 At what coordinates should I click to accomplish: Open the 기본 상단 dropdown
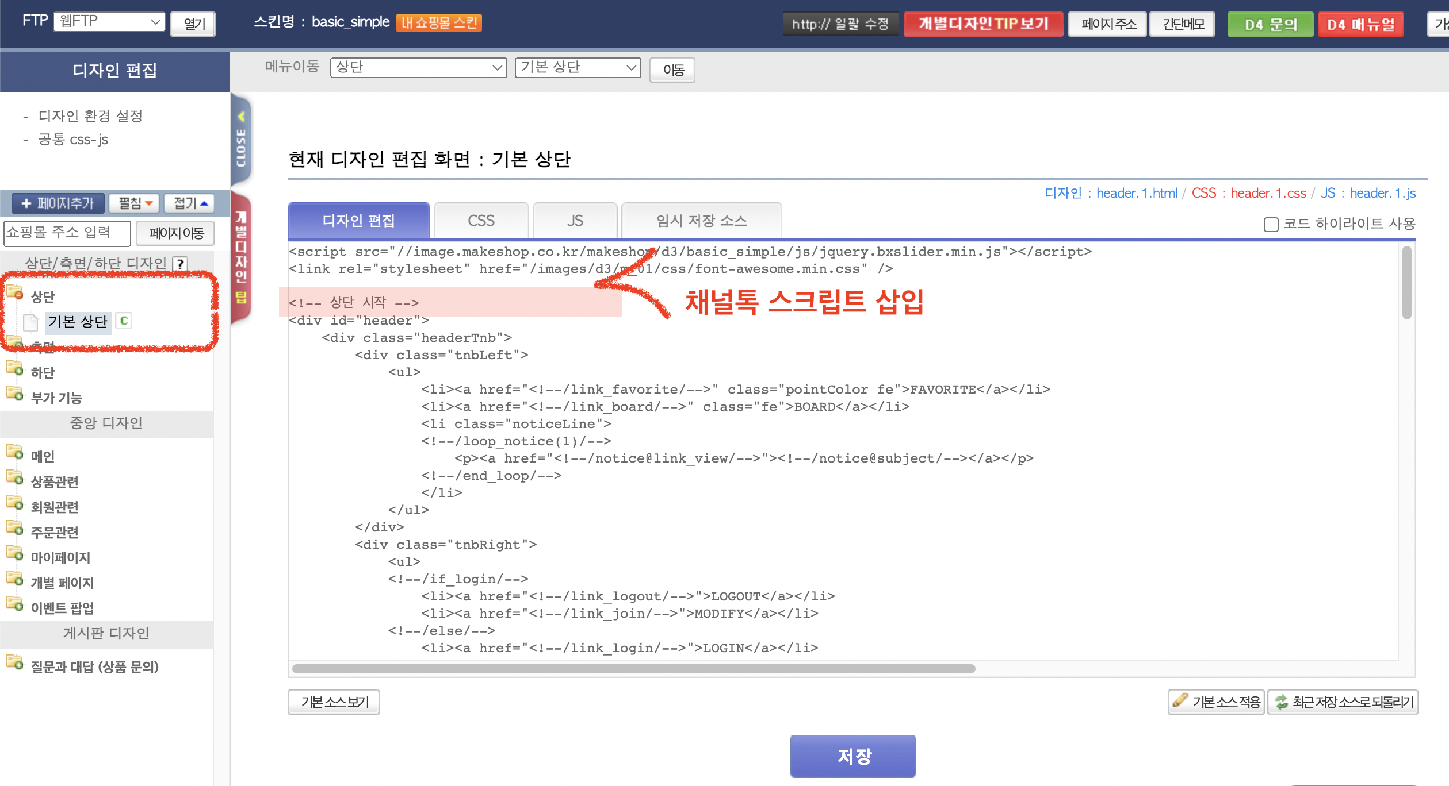[x=578, y=68]
